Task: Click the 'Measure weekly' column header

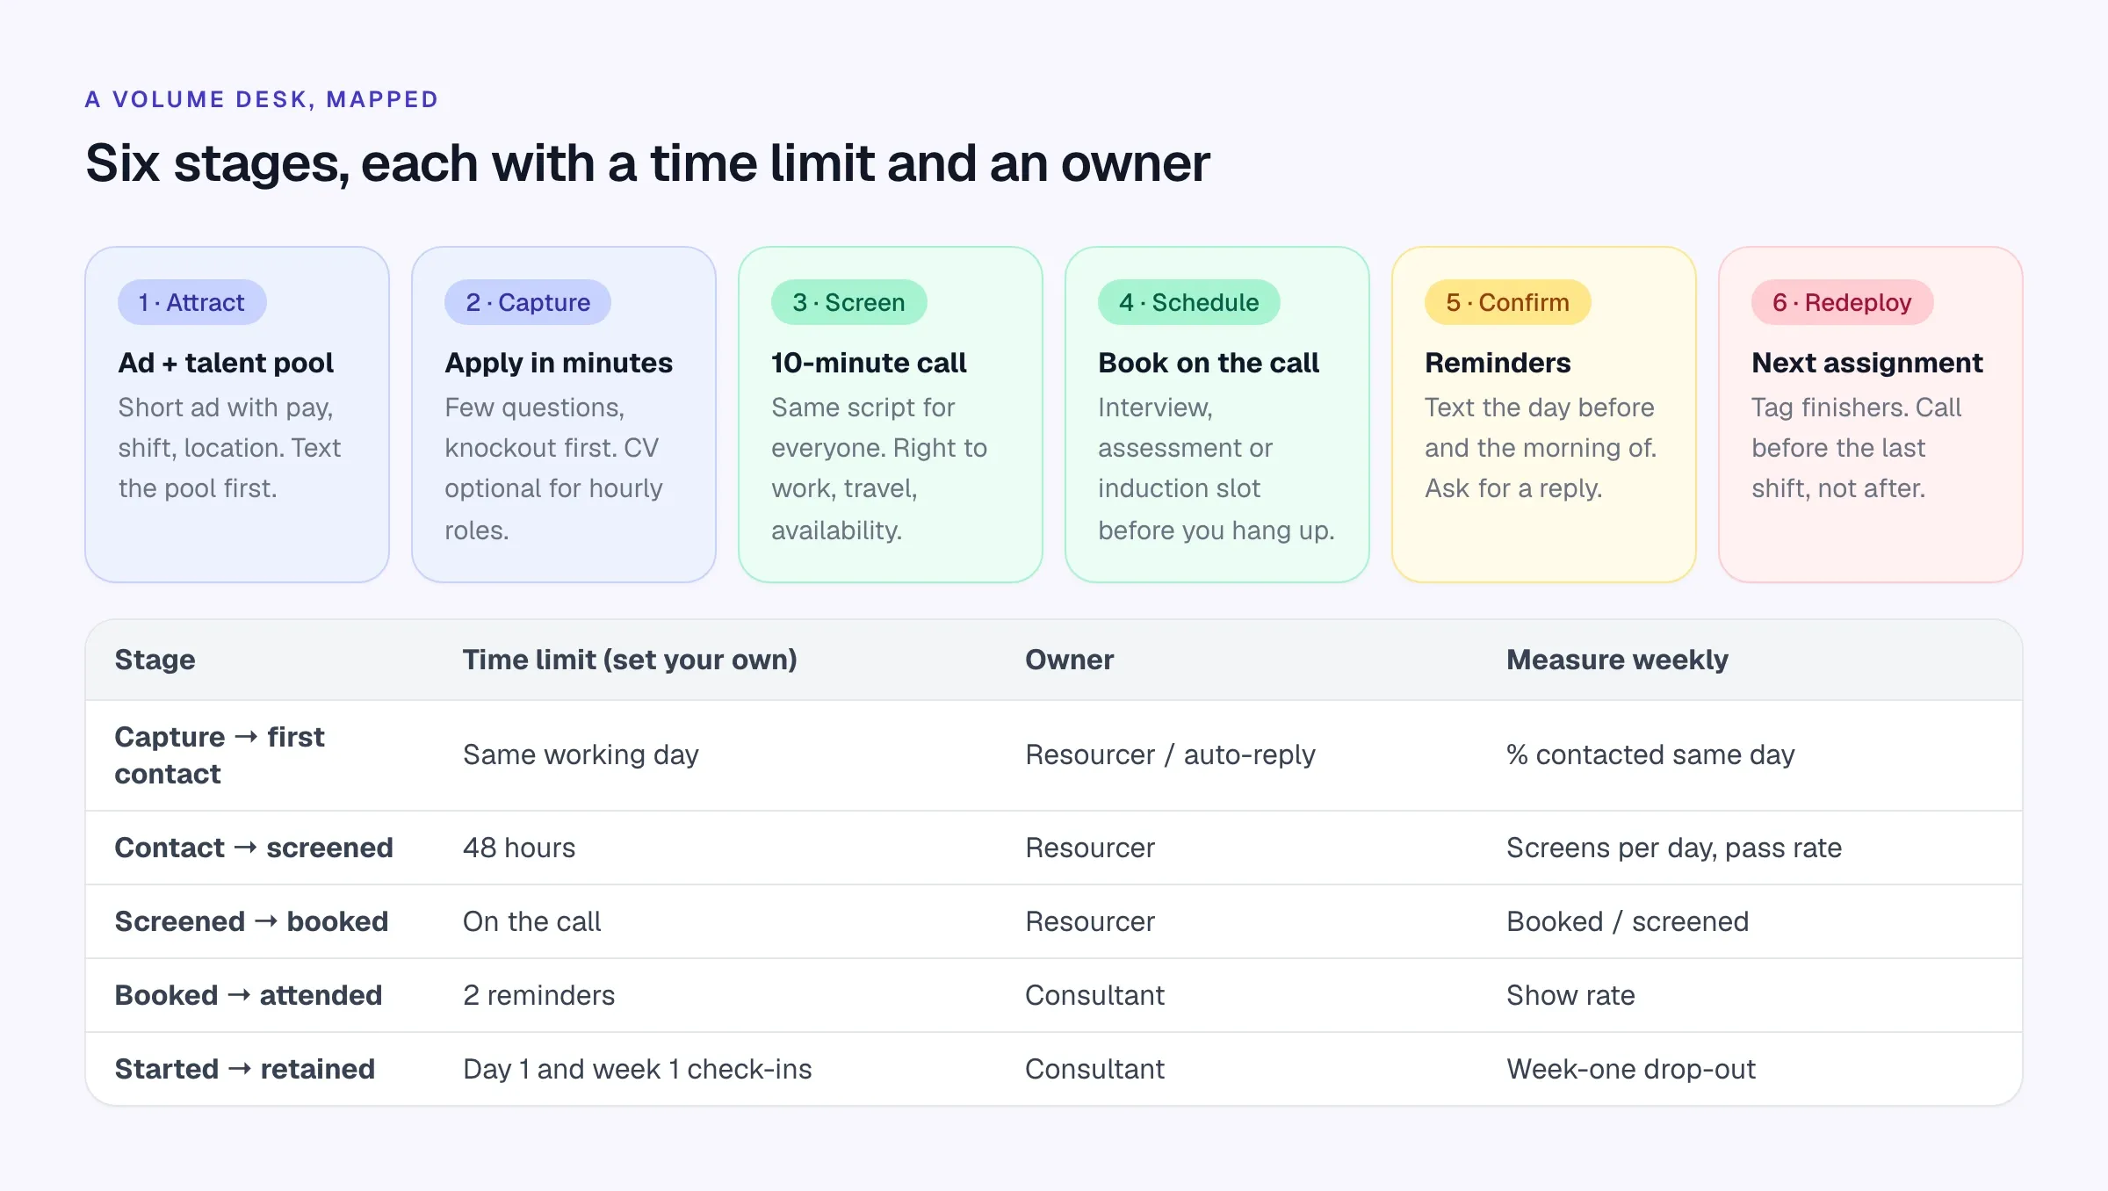Action: [1617, 660]
